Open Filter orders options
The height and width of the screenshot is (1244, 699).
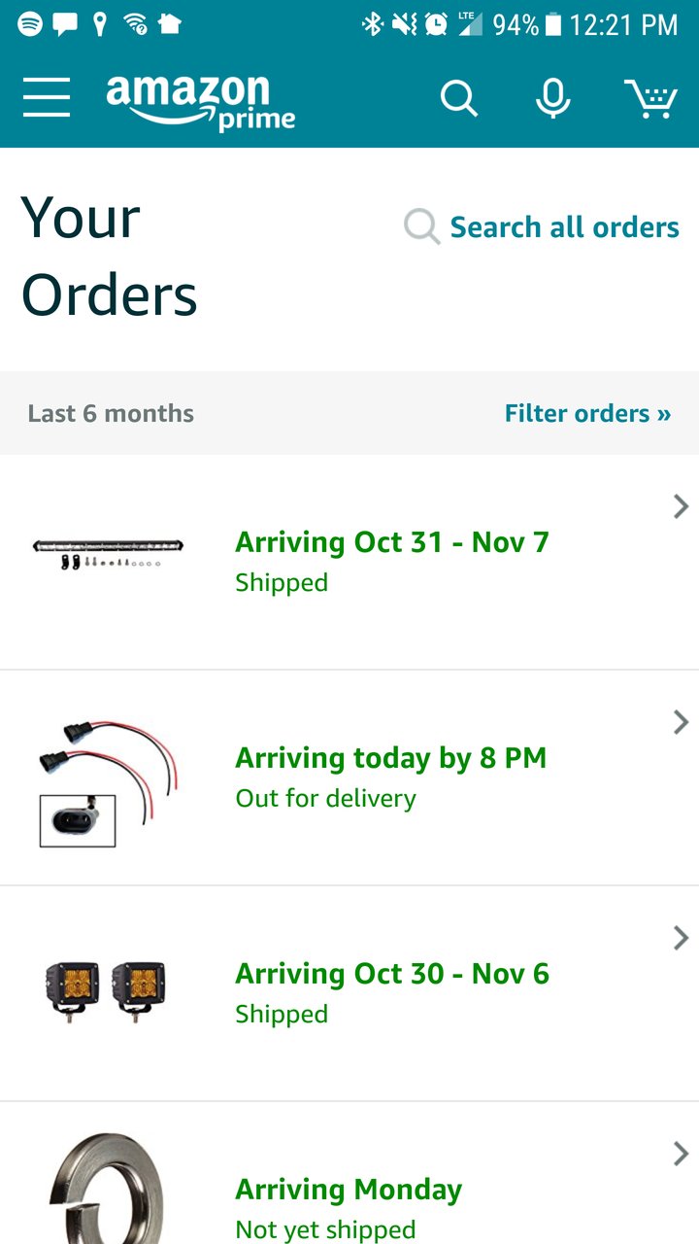[587, 413]
